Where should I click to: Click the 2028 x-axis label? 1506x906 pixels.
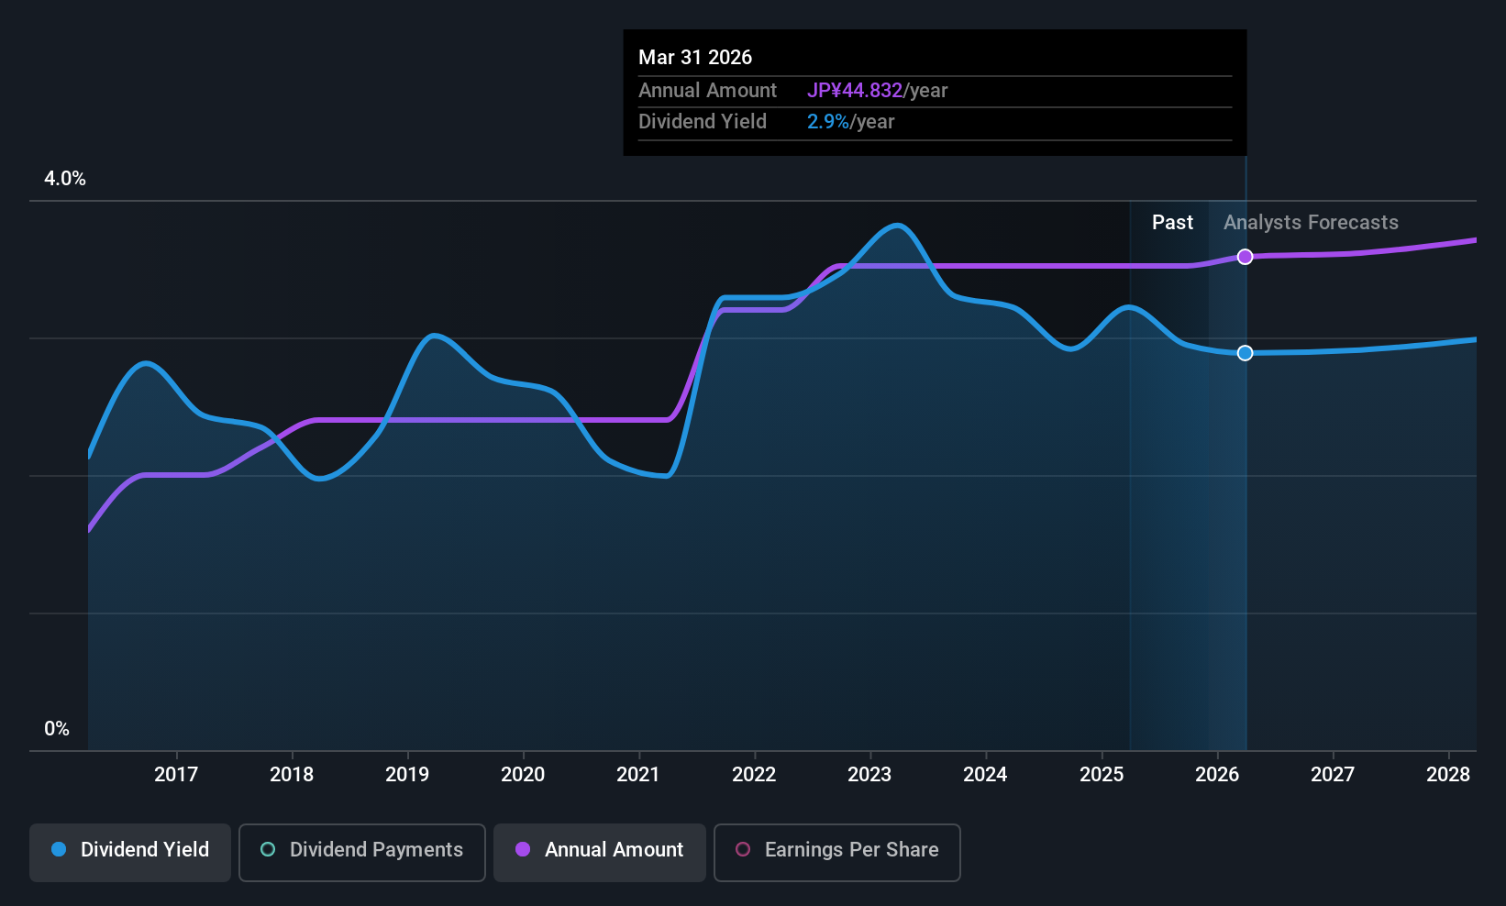1448,775
